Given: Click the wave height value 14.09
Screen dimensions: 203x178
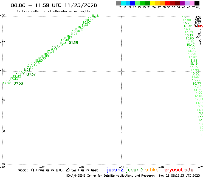Looking at the screenshot, I should (x=198, y=93).
